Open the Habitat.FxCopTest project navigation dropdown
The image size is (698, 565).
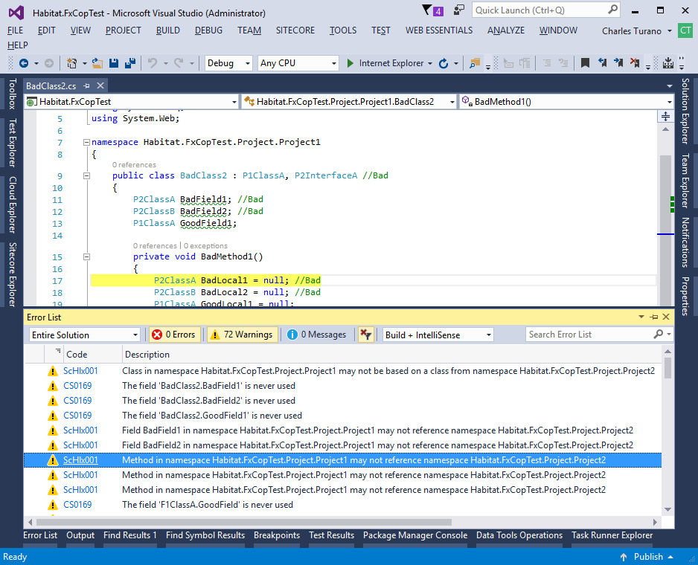point(132,102)
